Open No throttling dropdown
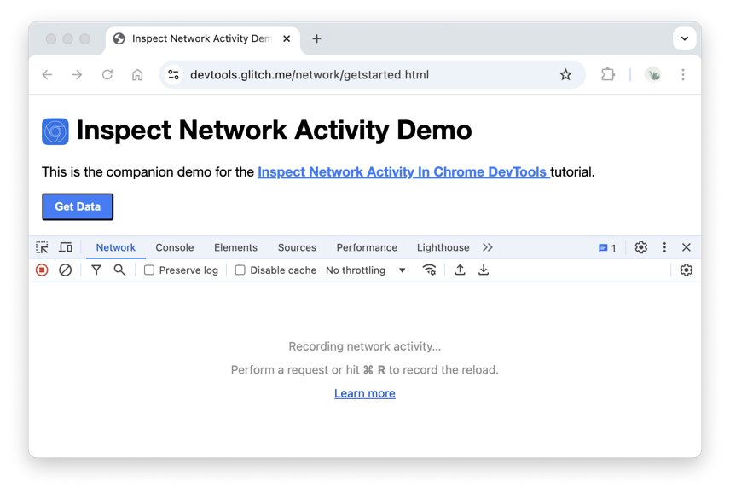The image size is (730, 493). pyautogui.click(x=366, y=270)
